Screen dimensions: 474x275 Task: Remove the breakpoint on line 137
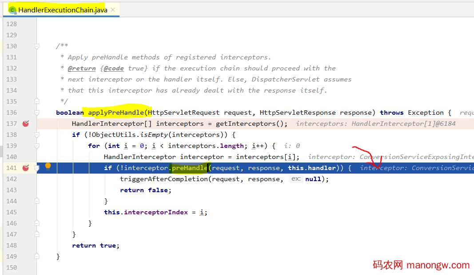click(26, 124)
